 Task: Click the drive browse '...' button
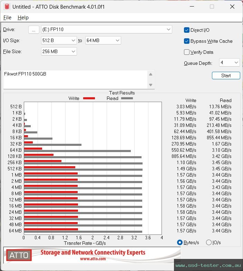[34, 30]
